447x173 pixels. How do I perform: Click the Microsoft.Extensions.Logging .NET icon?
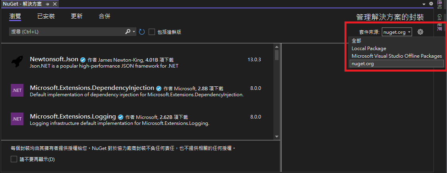click(17, 119)
